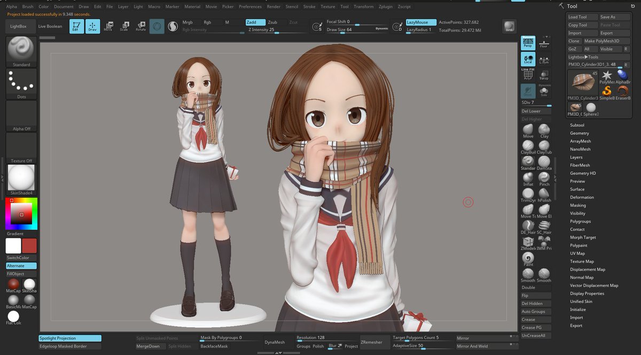This screenshot has width=641, height=355.
Task: Select the IMM Primitives brush
Action: (x=544, y=243)
